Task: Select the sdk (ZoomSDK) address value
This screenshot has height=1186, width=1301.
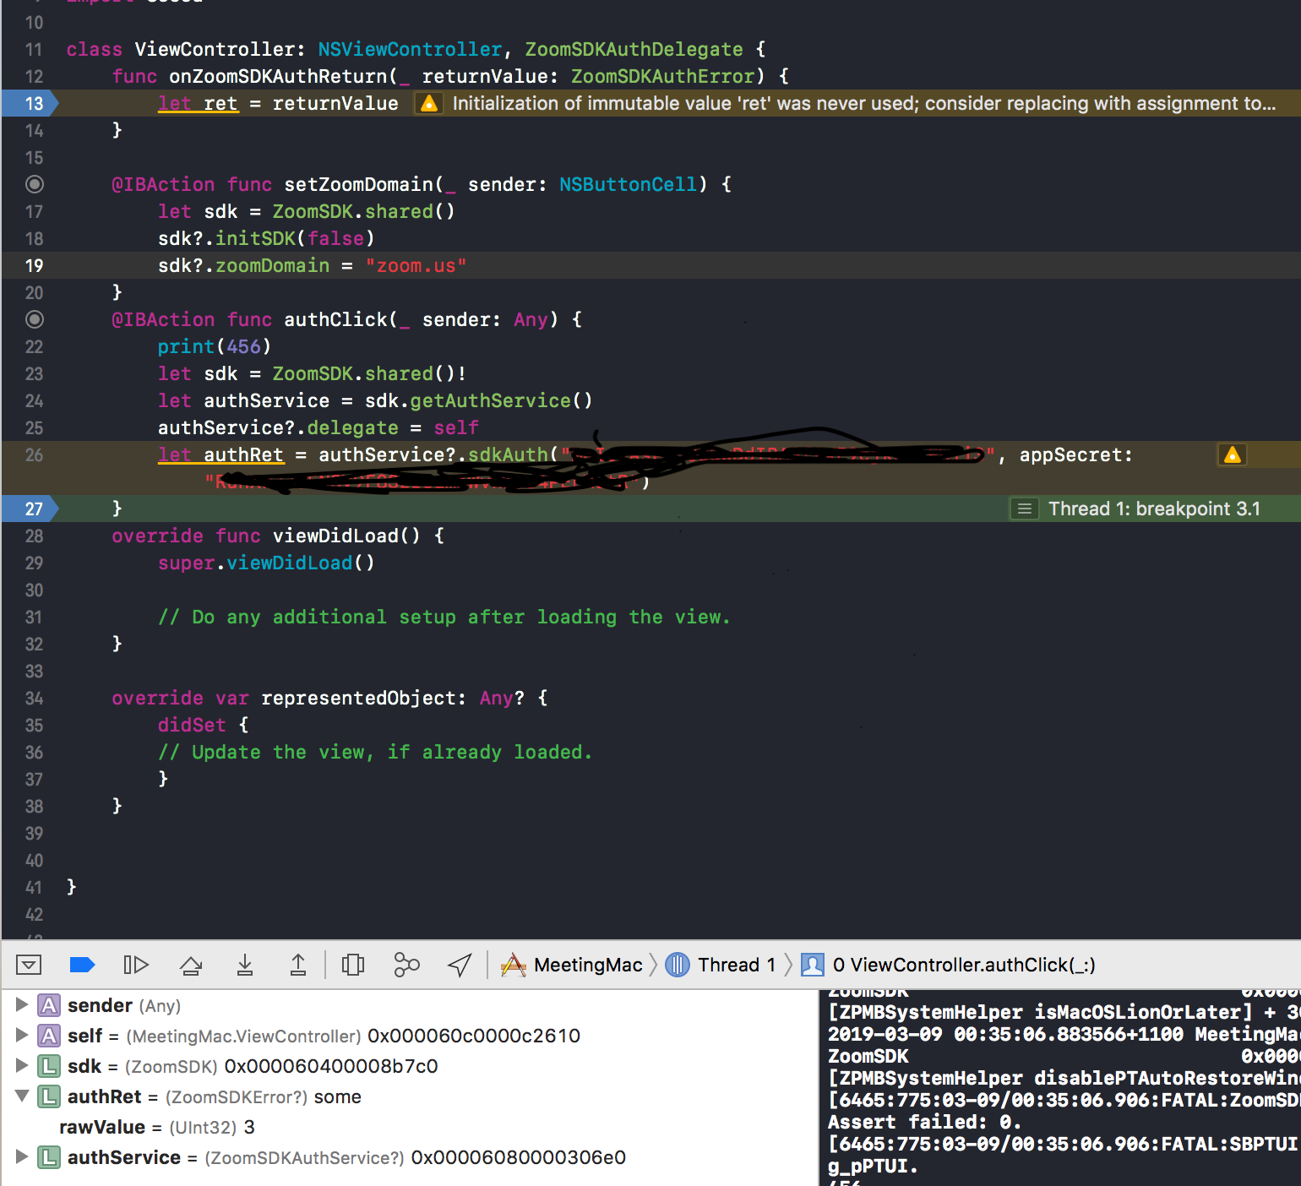Action: tap(331, 1066)
